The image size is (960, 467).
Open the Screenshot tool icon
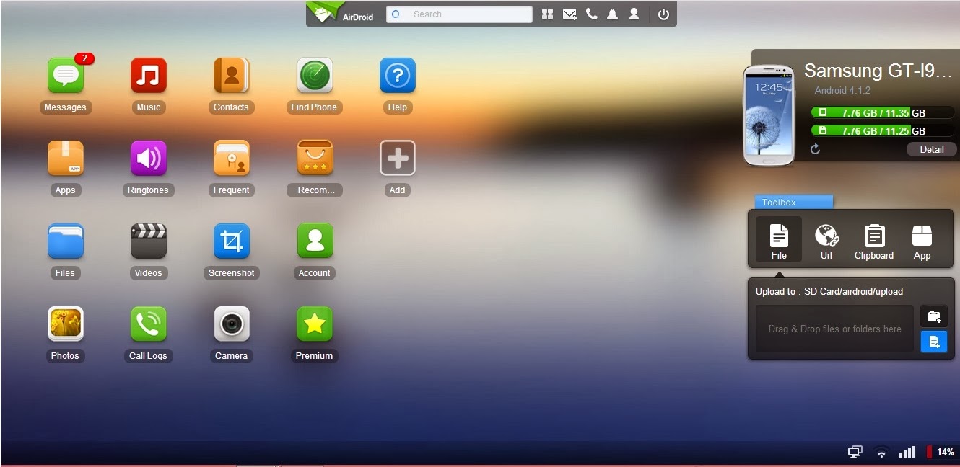point(231,240)
